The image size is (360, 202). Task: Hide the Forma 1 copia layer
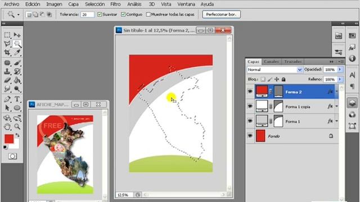pos(250,106)
